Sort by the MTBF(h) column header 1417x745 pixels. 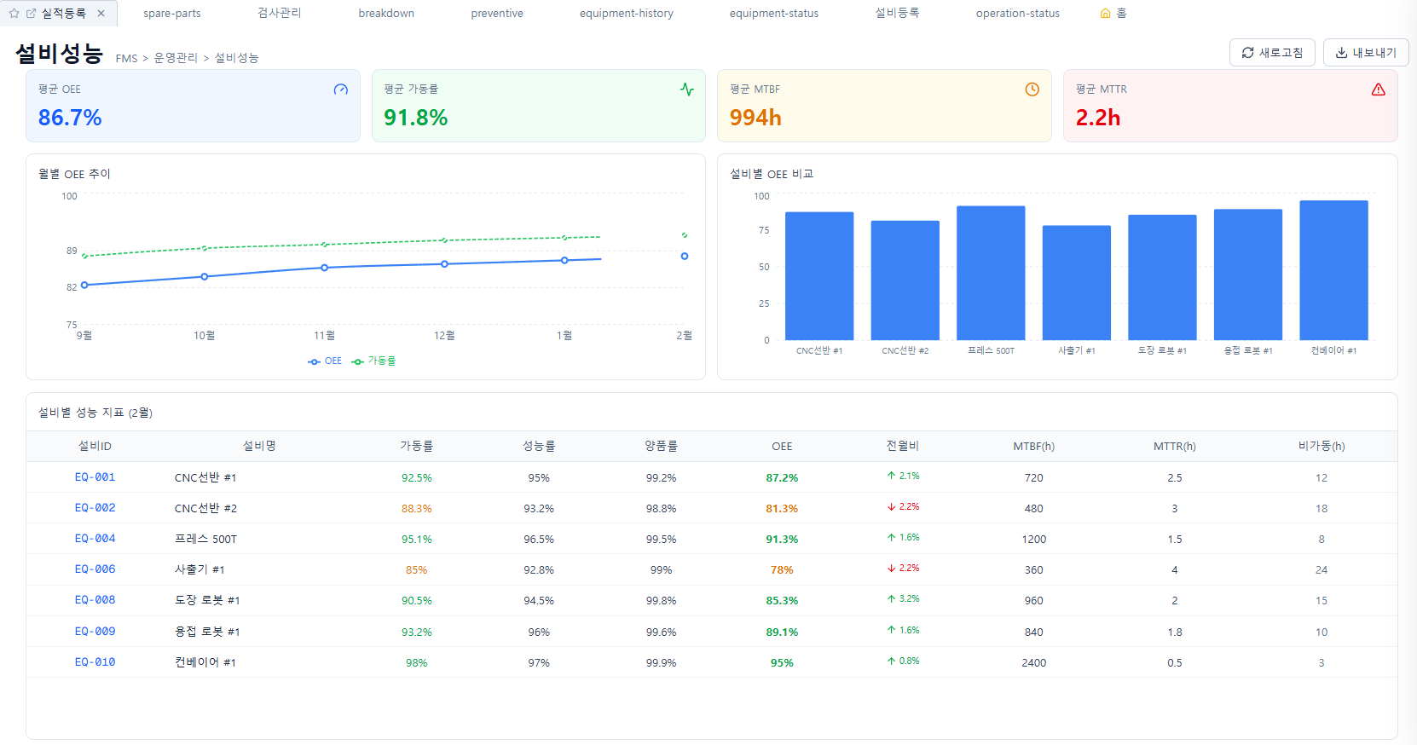coord(1033,447)
